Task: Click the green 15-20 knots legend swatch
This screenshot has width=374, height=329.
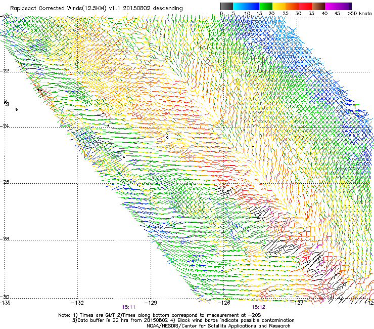Action: (x=266, y=6)
